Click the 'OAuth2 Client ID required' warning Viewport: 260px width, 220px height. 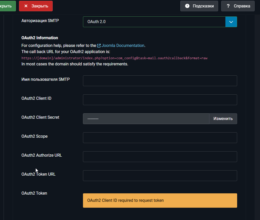(x=160, y=201)
